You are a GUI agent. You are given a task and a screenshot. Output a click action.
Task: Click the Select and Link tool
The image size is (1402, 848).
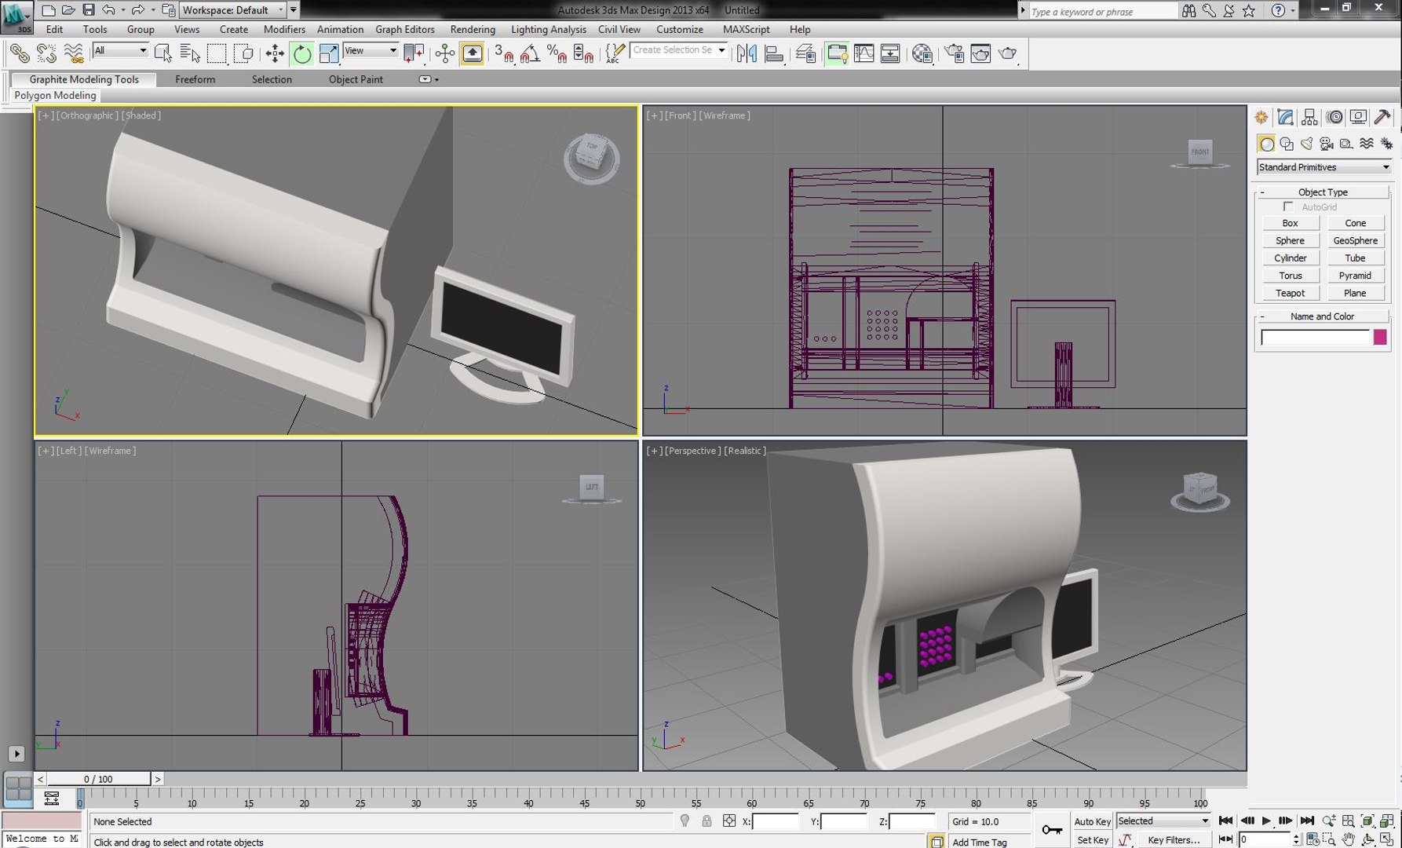tap(20, 53)
